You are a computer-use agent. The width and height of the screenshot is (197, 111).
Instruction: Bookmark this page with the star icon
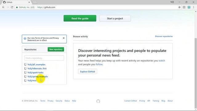click(179, 7)
